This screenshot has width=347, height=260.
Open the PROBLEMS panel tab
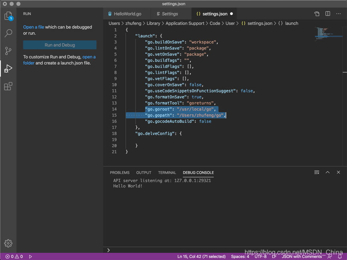point(120,172)
